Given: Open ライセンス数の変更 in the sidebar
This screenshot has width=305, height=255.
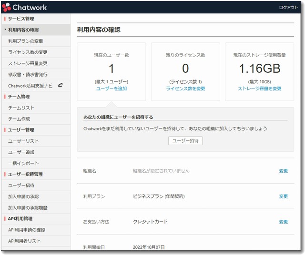Looking at the screenshot, I should pos(36,52).
